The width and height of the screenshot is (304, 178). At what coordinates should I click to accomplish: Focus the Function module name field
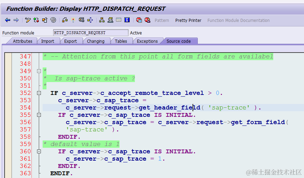91,33
